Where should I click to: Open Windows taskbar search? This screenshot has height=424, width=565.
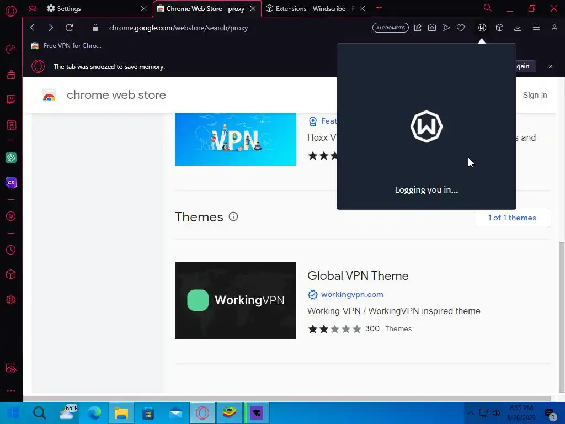[x=40, y=413]
